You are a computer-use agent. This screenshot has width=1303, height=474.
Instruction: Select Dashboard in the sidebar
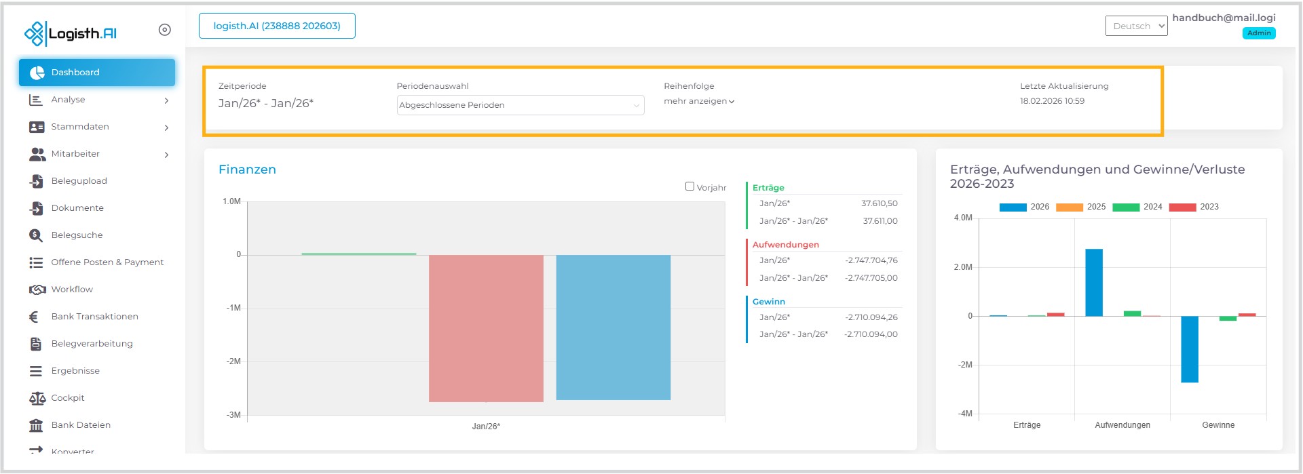click(x=97, y=73)
